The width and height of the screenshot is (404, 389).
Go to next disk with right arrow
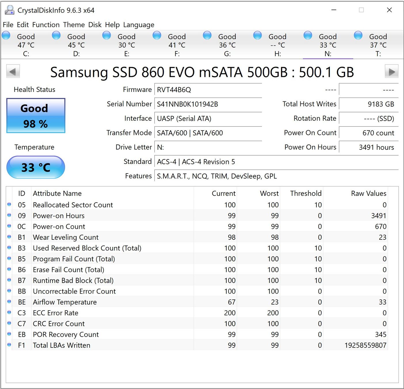coord(392,71)
